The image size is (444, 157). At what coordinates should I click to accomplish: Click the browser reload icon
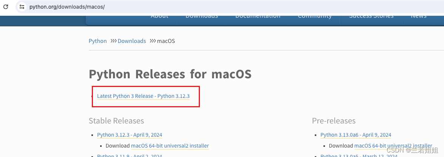coord(6,6)
